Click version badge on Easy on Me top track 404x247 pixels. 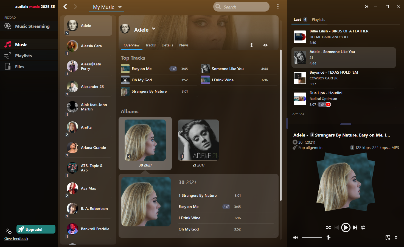coord(173,69)
